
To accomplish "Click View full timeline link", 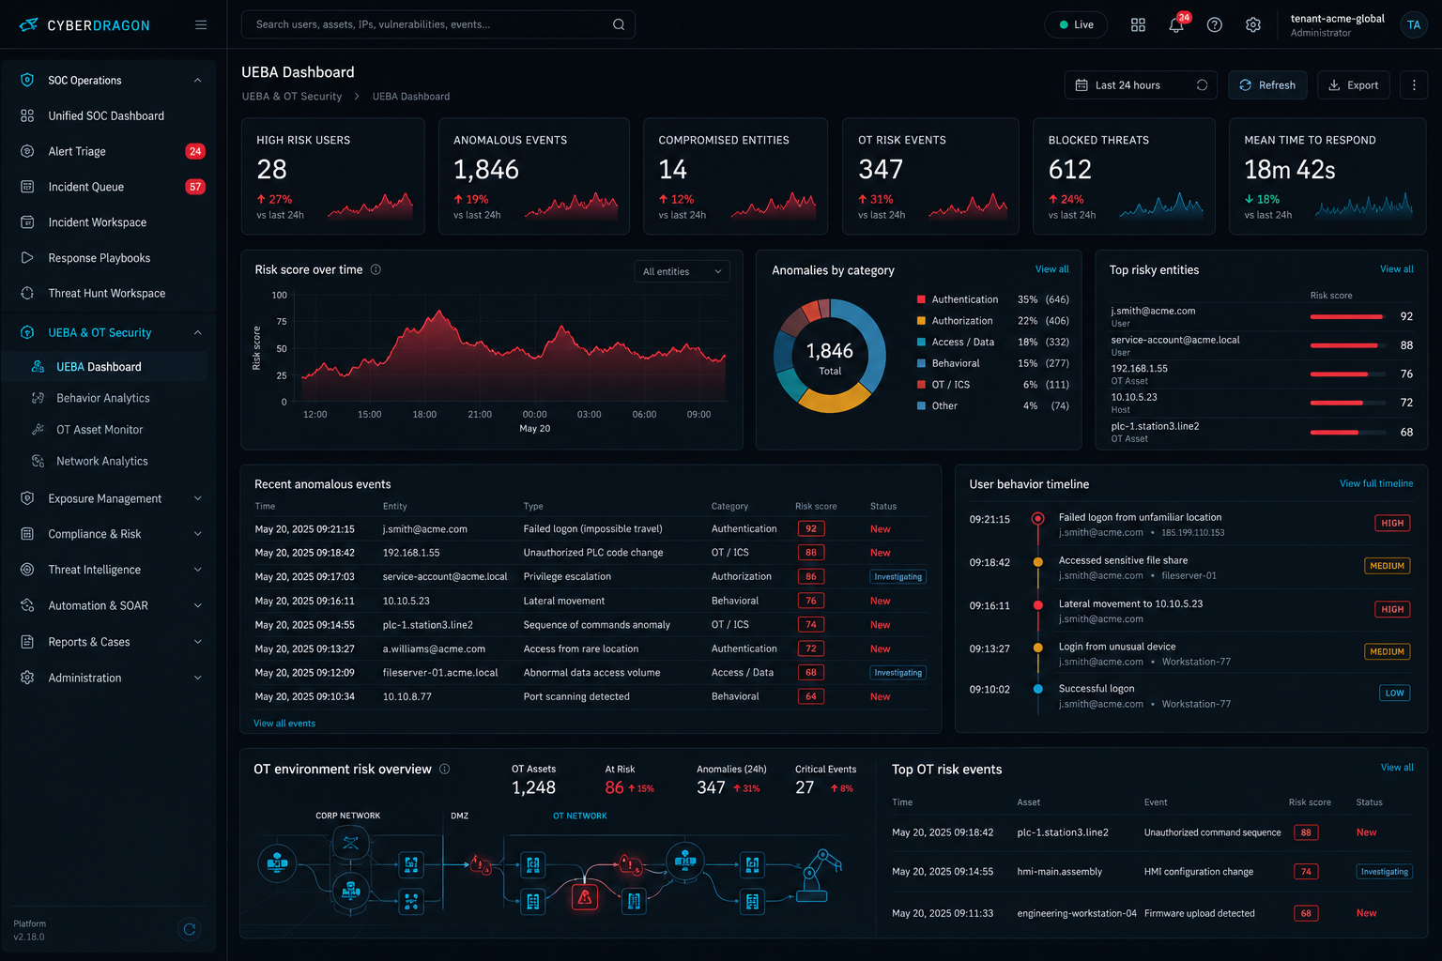I will point(1376,484).
